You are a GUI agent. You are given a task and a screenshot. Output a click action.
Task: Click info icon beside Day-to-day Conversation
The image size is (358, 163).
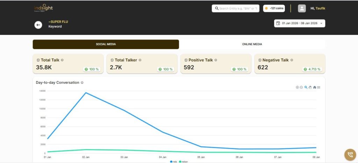82,83
